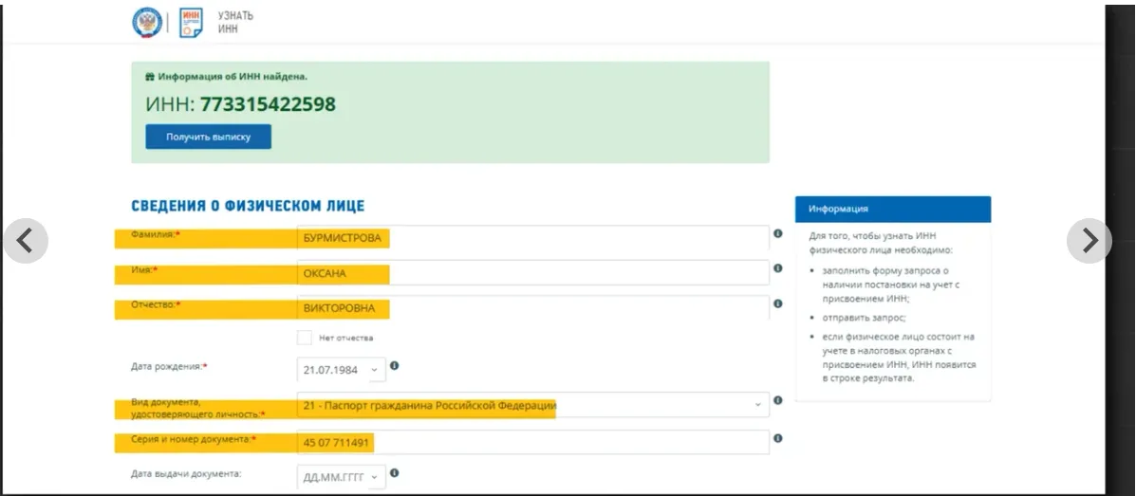Click the 'УЗНАТЬ ИНН' header text
This screenshot has width=1136, height=496.
tap(231, 23)
